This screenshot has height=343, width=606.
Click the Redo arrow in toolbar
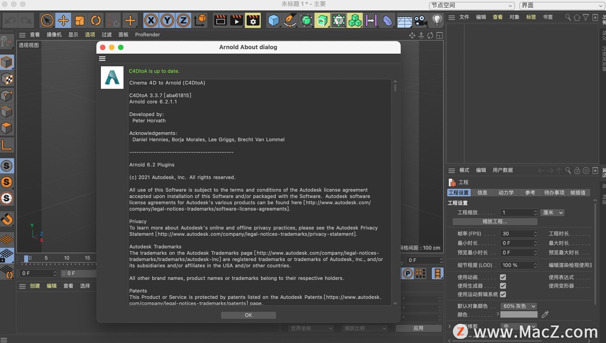click(x=26, y=20)
